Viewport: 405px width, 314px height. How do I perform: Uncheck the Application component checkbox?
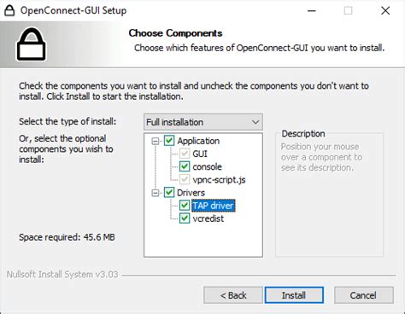[x=169, y=141]
